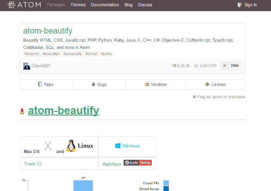Click the sign-in door icon
Viewport: 271px width, 191px height.
click(239, 5)
